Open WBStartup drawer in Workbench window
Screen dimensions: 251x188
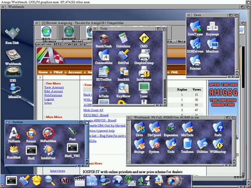pyautogui.click(x=218, y=146)
